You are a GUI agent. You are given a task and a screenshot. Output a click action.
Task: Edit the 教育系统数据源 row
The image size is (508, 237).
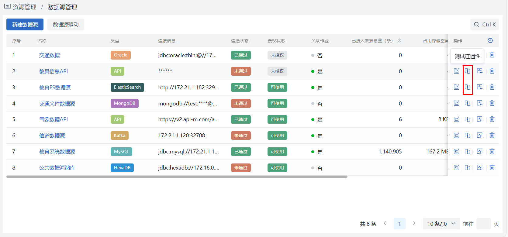click(x=456, y=152)
